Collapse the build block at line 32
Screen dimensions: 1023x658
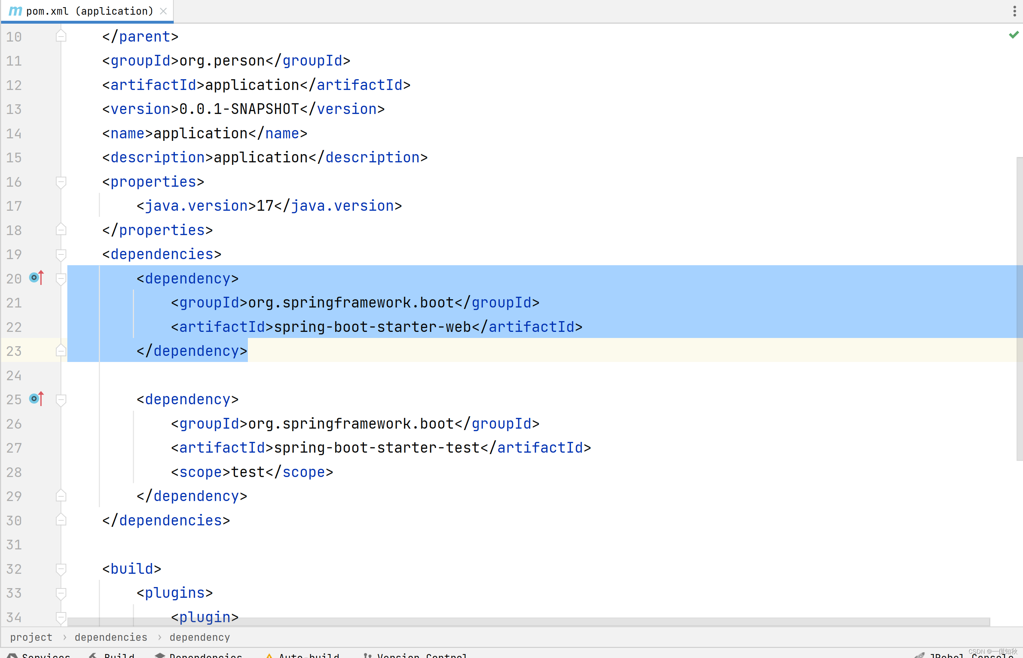61,569
